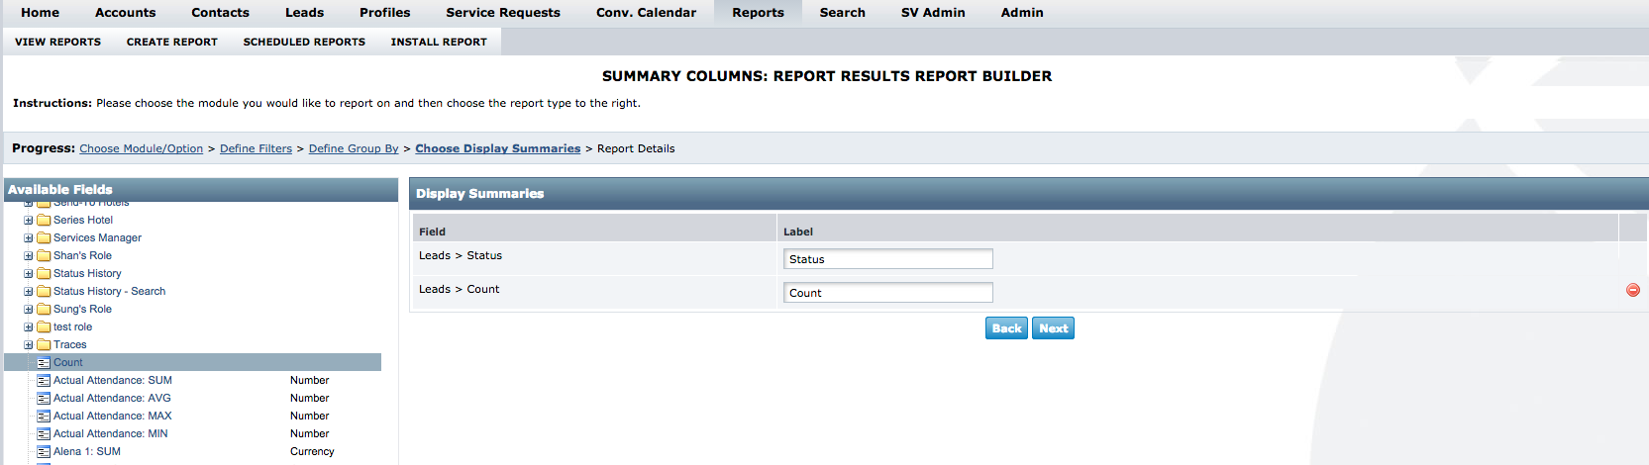Select the Status History folder label

point(87,273)
